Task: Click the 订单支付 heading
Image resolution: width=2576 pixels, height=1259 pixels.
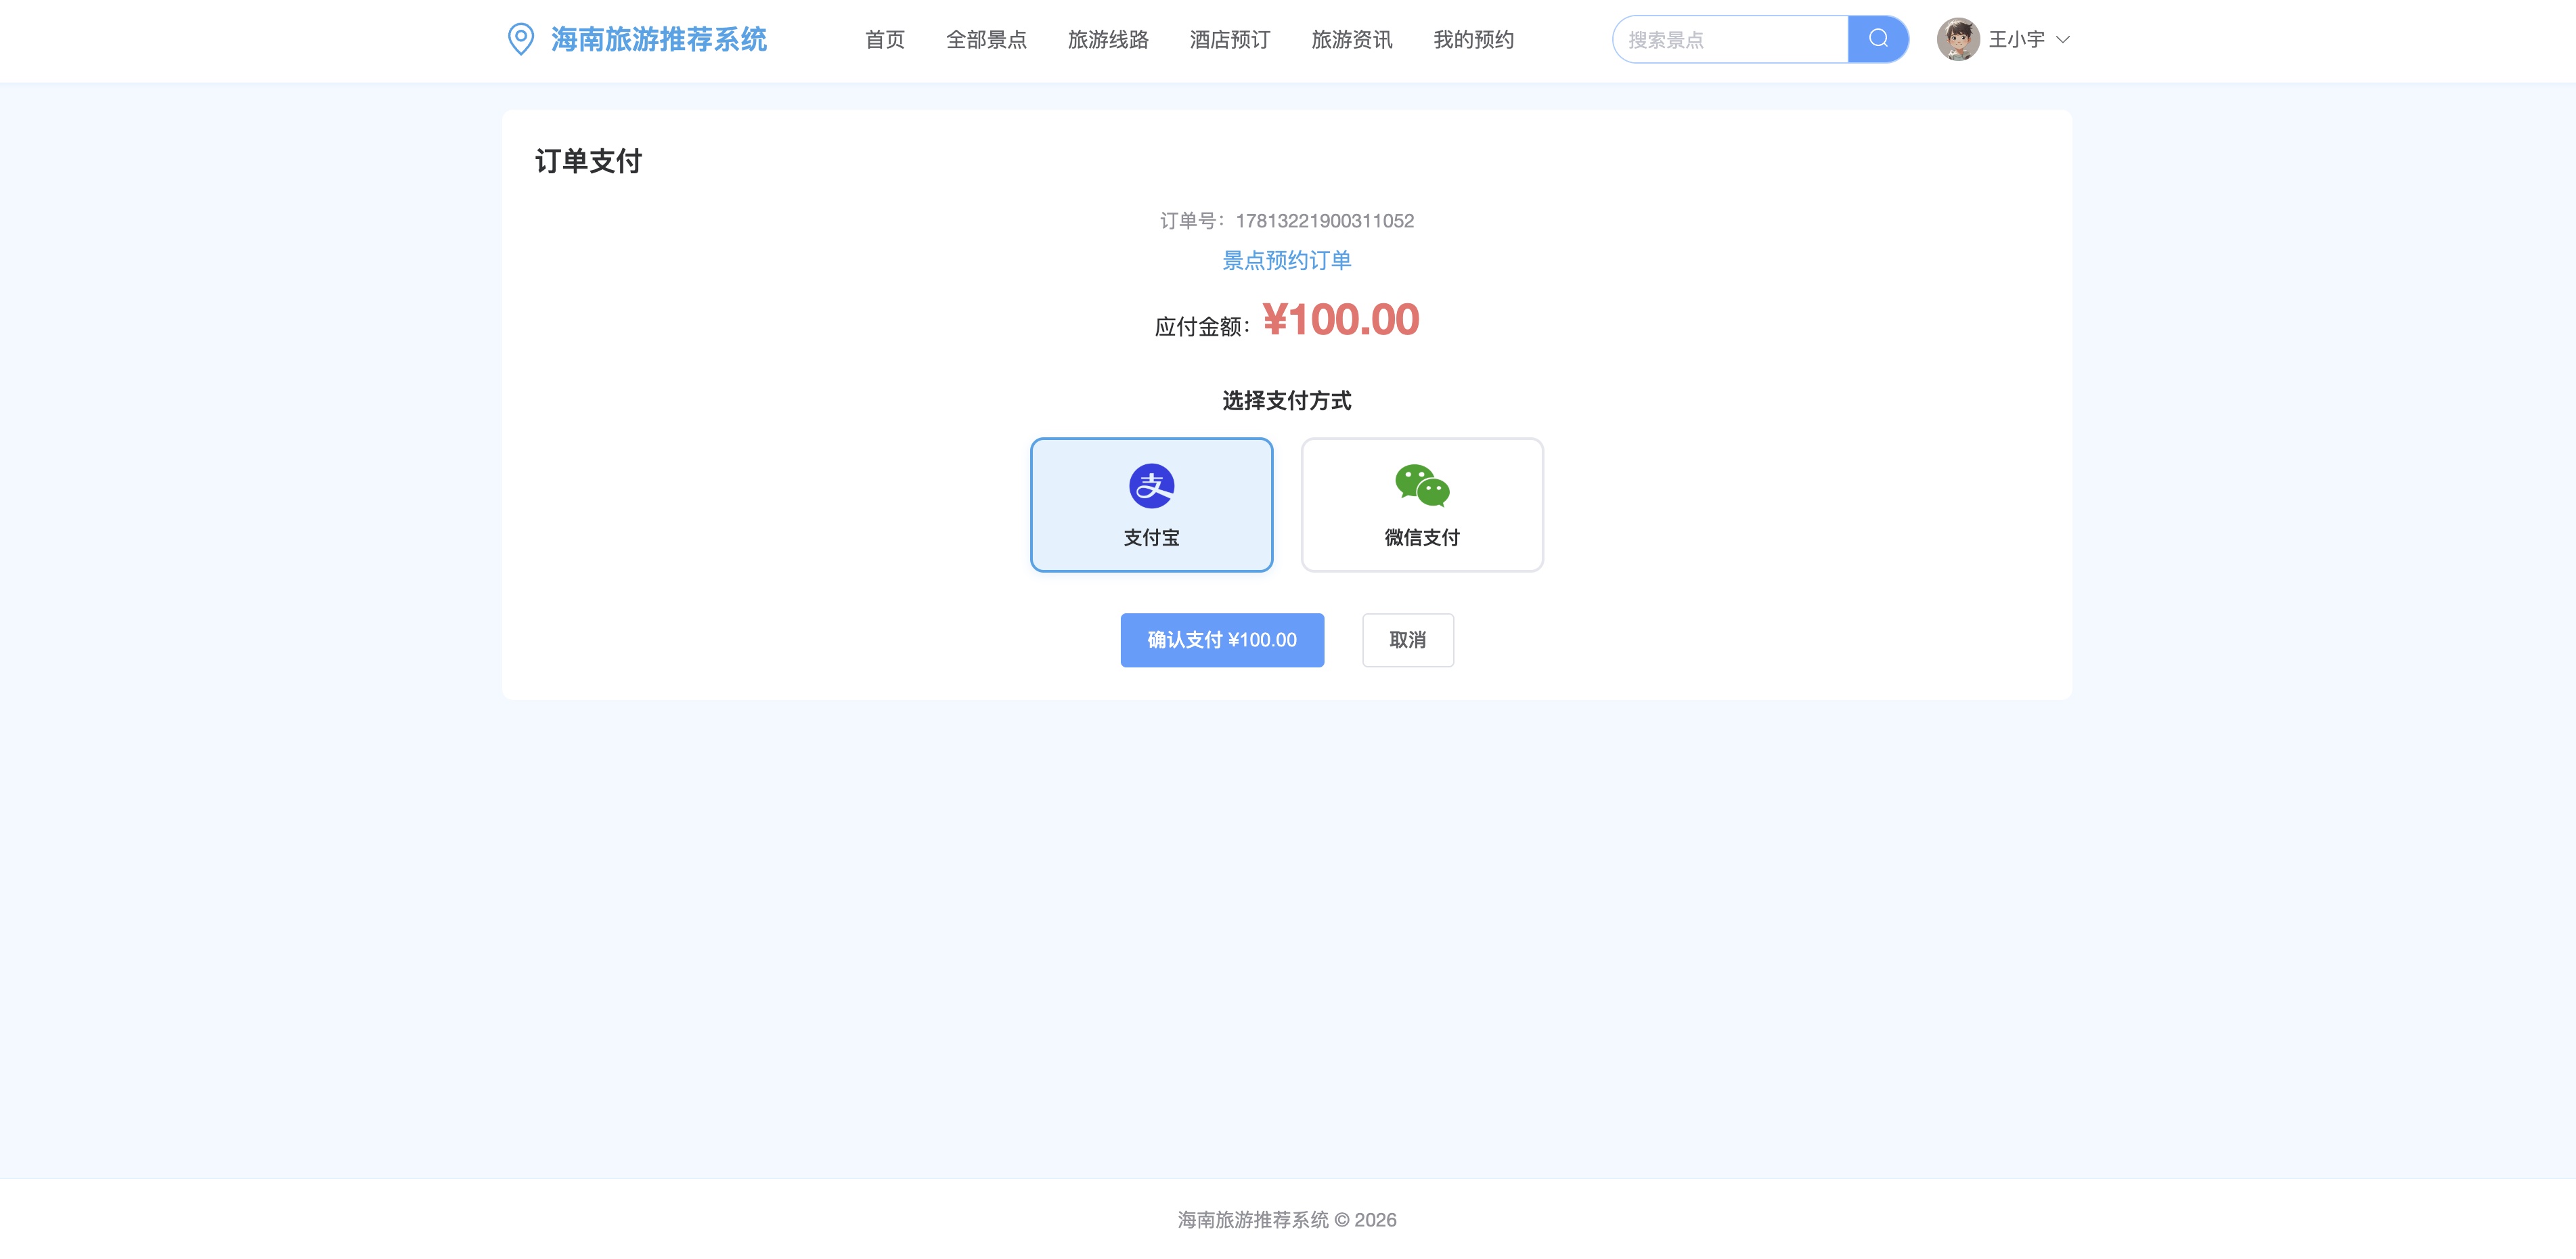Action: 589,161
